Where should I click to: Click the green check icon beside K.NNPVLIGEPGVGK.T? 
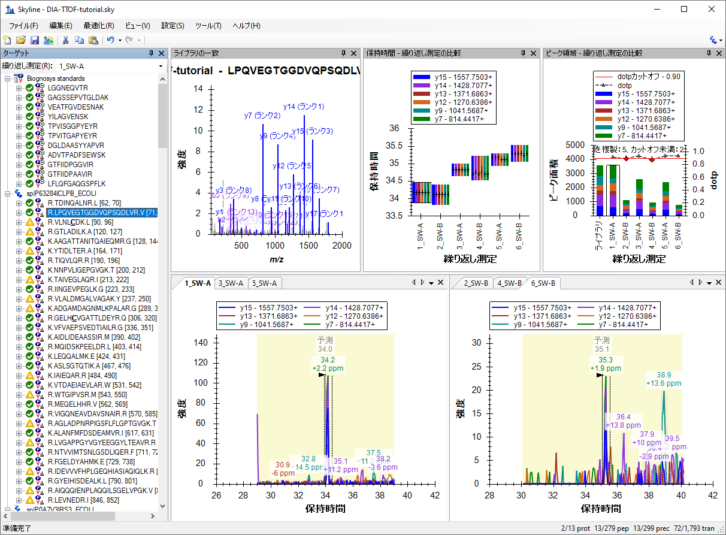(29, 270)
